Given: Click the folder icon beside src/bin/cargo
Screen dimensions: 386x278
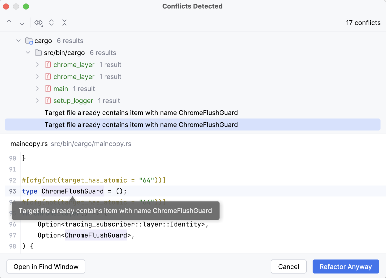Looking at the screenshot, I should [x=38, y=52].
